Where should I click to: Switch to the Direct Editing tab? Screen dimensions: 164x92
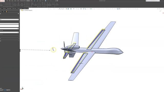pyautogui.click(x=20, y=8)
